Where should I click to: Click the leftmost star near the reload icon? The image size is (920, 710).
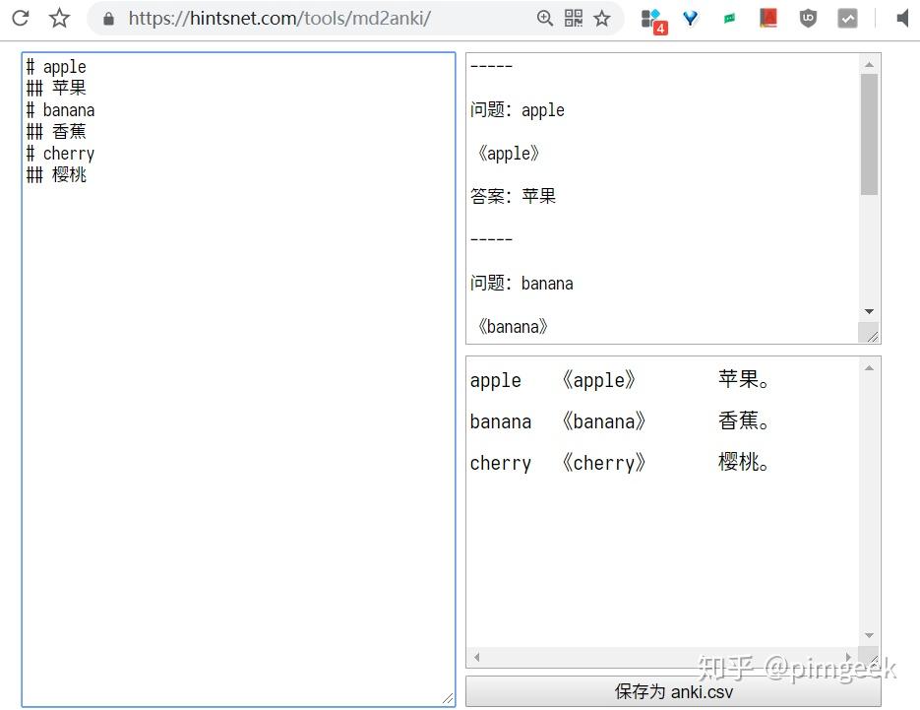coord(59,17)
